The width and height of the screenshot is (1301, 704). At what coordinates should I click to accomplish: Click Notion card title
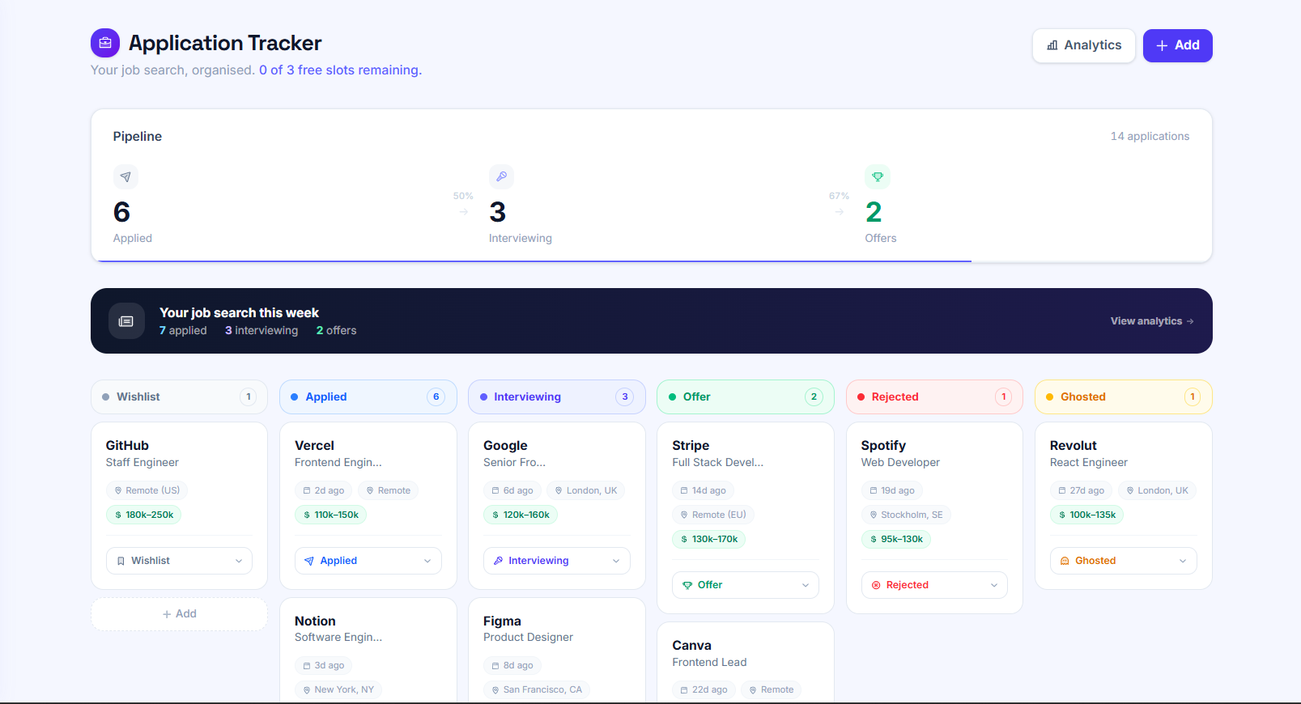click(x=315, y=621)
